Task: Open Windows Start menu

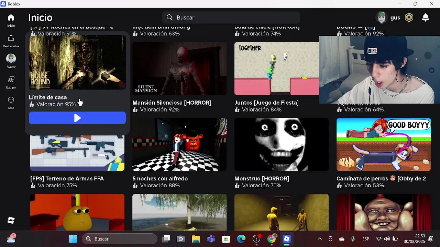Action: point(73,239)
